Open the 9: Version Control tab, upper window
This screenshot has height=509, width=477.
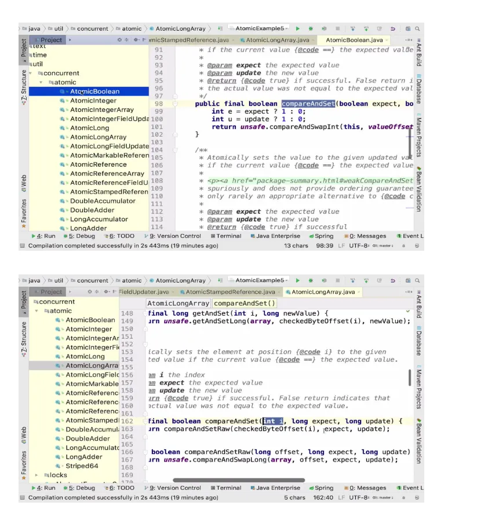point(173,236)
